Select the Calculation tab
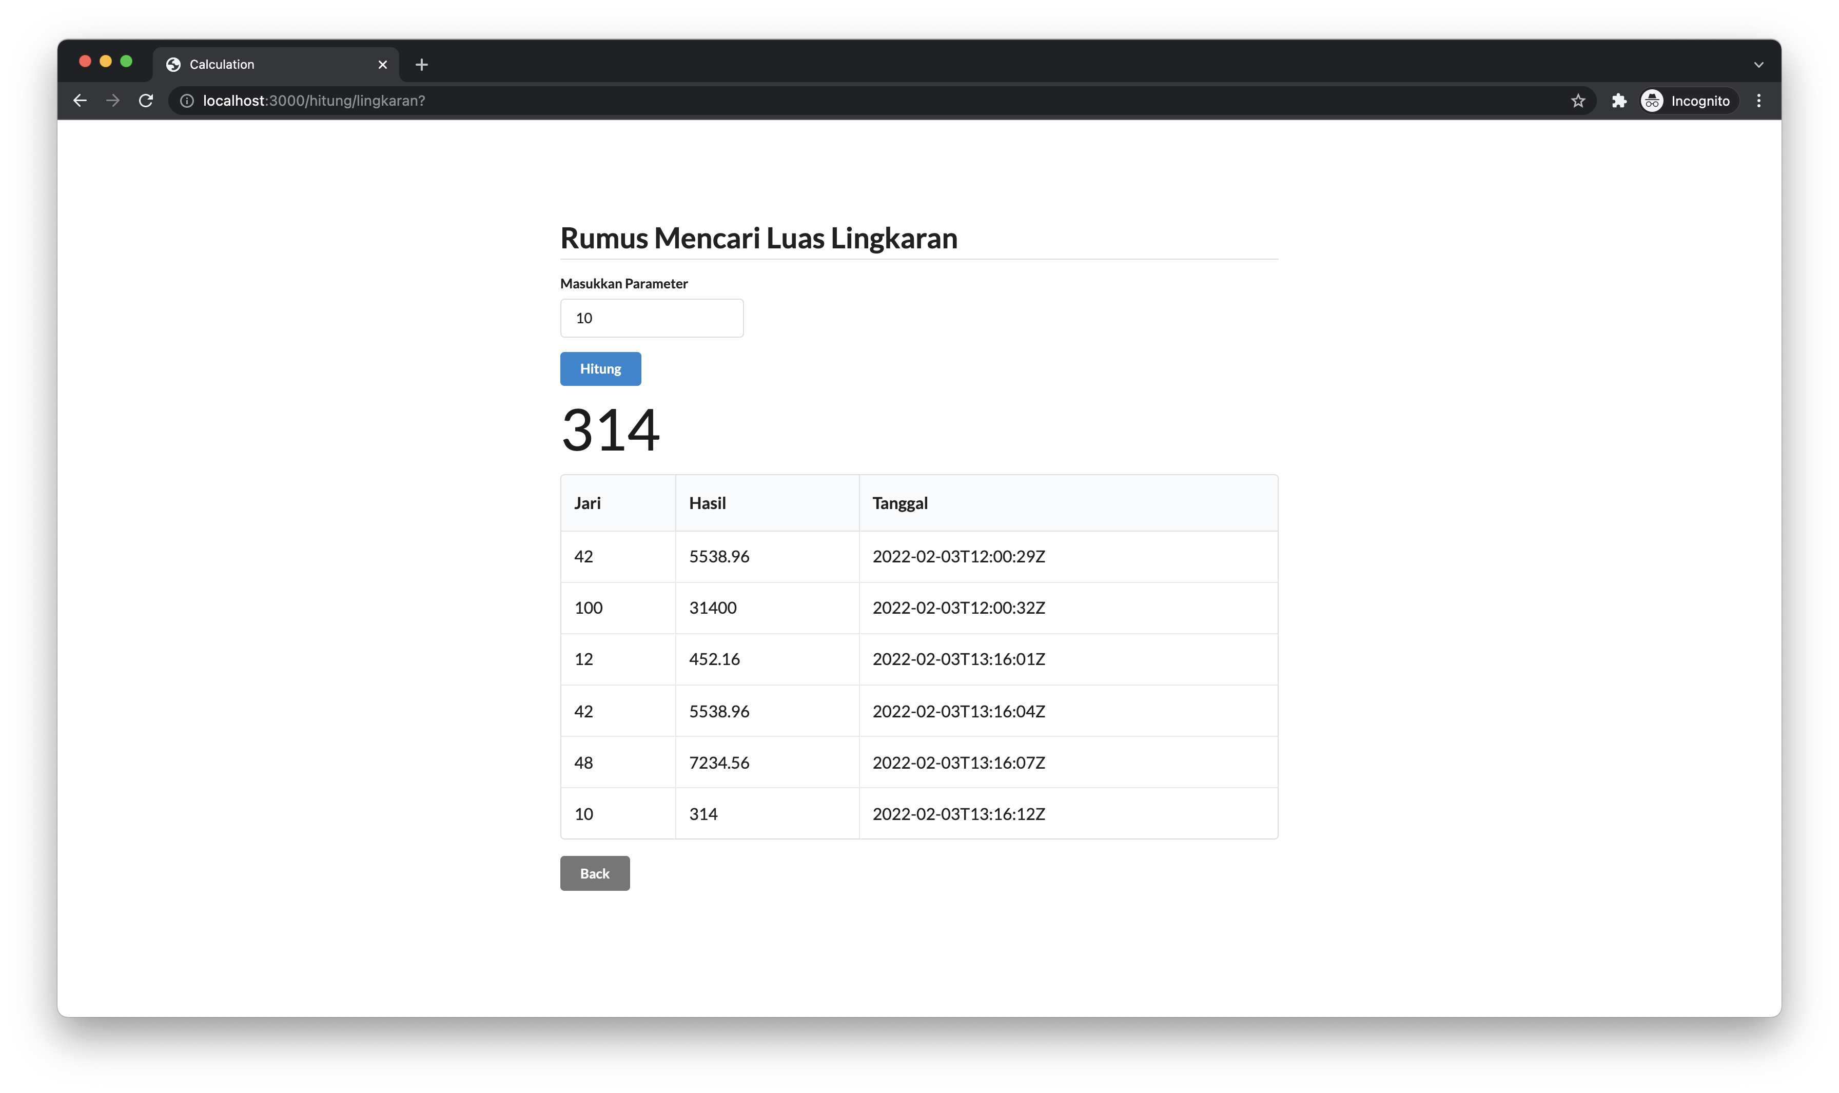This screenshot has width=1839, height=1093. click(276, 65)
